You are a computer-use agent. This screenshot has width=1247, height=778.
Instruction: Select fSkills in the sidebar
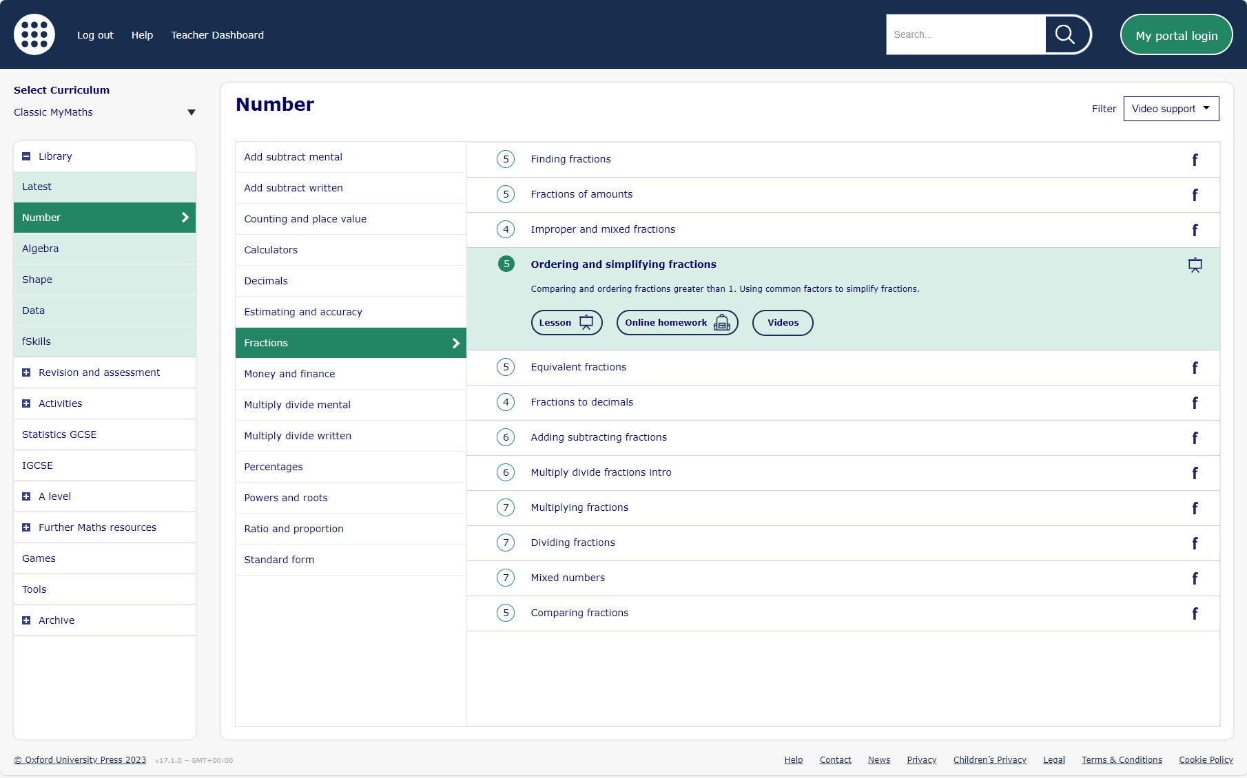105,341
